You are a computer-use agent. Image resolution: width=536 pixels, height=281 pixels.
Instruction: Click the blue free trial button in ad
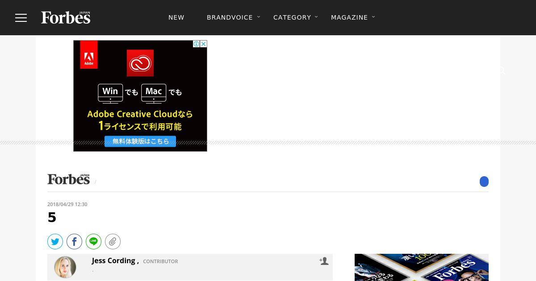point(140,141)
